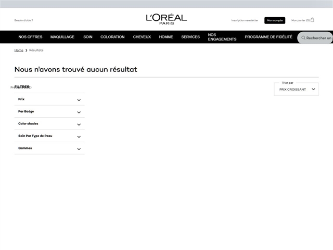This screenshot has height=250, width=333.
Task: Select the Soin menu item
Action: coord(88,37)
